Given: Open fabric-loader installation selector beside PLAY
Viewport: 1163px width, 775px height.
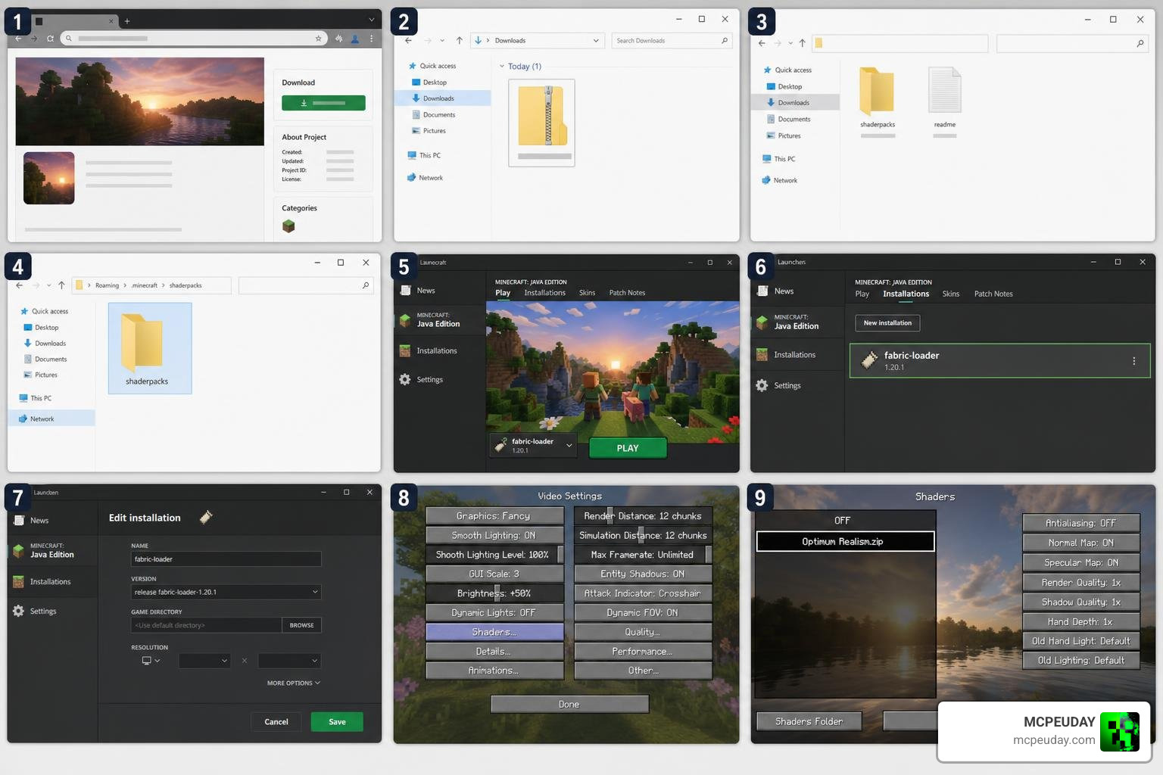Looking at the screenshot, I should click(x=534, y=446).
